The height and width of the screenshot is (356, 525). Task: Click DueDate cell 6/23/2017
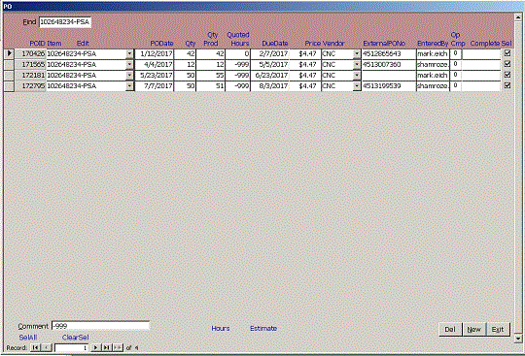coord(270,75)
